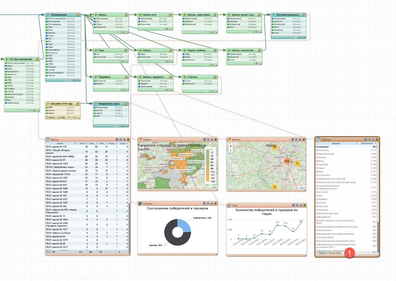Edit the Объединение node with its pencil icon
This screenshot has width=396, height=281.
click(78, 15)
